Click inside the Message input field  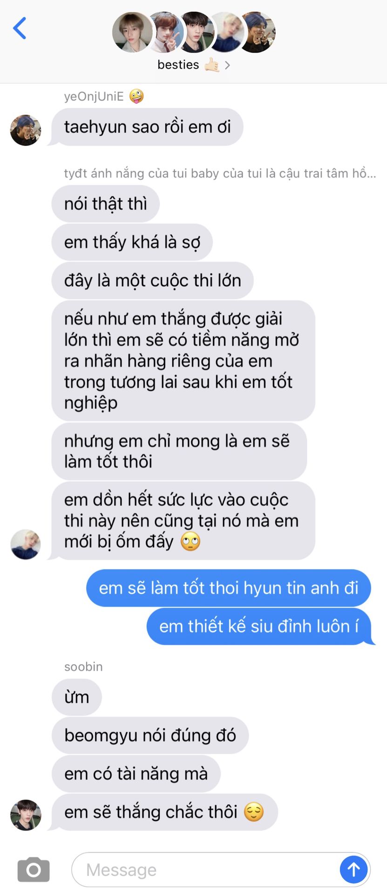click(x=205, y=870)
